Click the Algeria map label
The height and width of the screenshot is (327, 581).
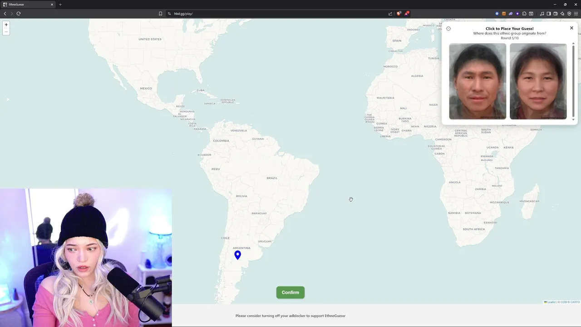coord(417,76)
